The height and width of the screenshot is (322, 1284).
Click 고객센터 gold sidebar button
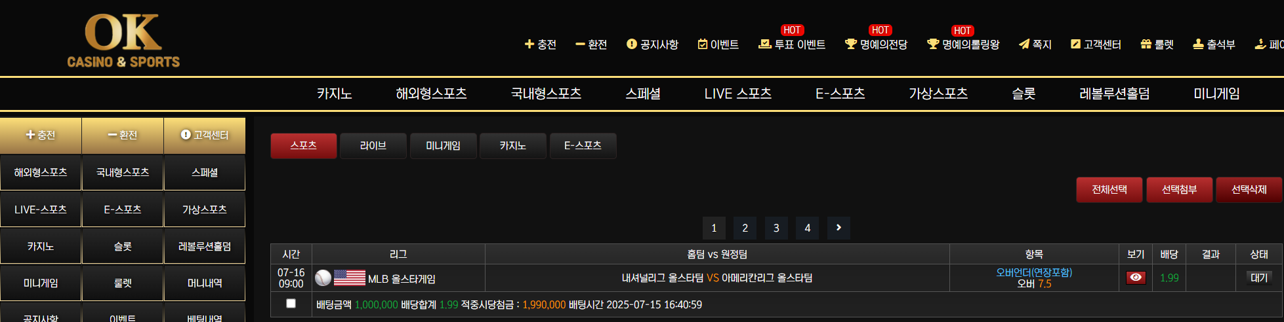click(205, 135)
